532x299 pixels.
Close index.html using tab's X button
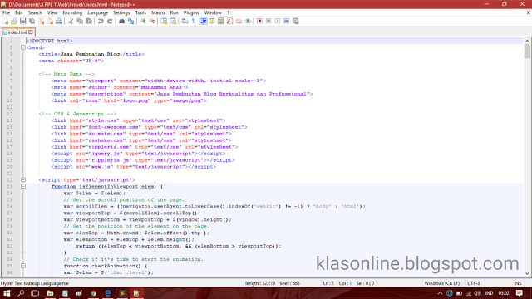point(31,32)
